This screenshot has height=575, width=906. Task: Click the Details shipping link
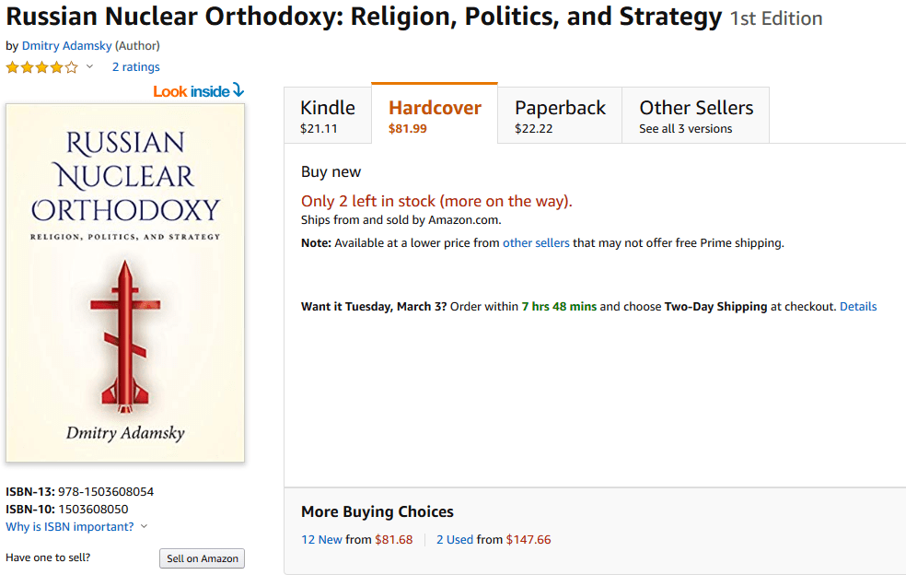[858, 307]
